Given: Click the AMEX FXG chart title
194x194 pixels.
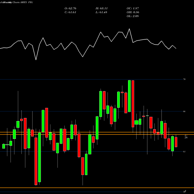Looking at the screenshot, I should click(x=26, y=2).
